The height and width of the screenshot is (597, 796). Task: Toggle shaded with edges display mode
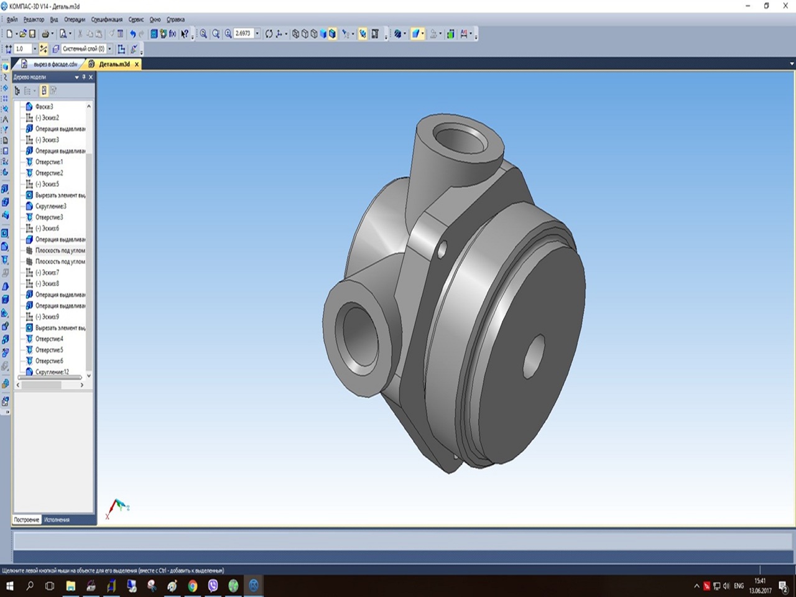tap(332, 34)
